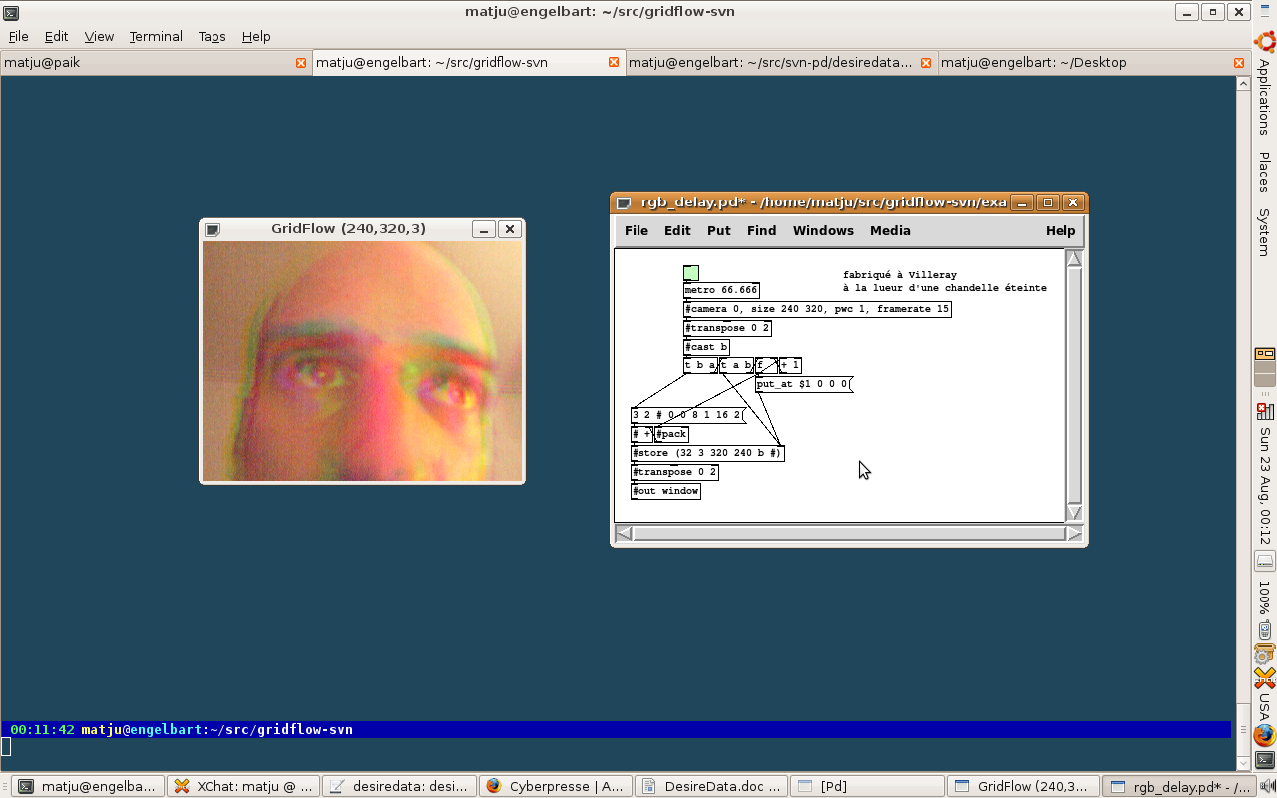Viewport: 1277px width, 798px height.
Task: Click the rgb_delay.pd window menu icon
Action: tap(624, 203)
